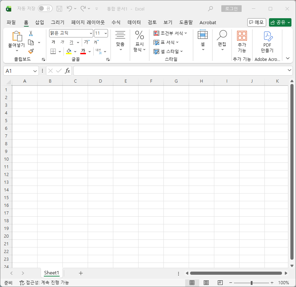The image size is (296, 287).
Task: Open the File (파일) tab
Action: coord(11,22)
